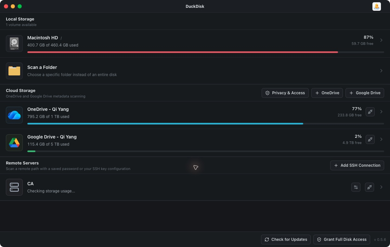Open the CA remote server chevron
The image size is (390, 247).
[x=381, y=187]
